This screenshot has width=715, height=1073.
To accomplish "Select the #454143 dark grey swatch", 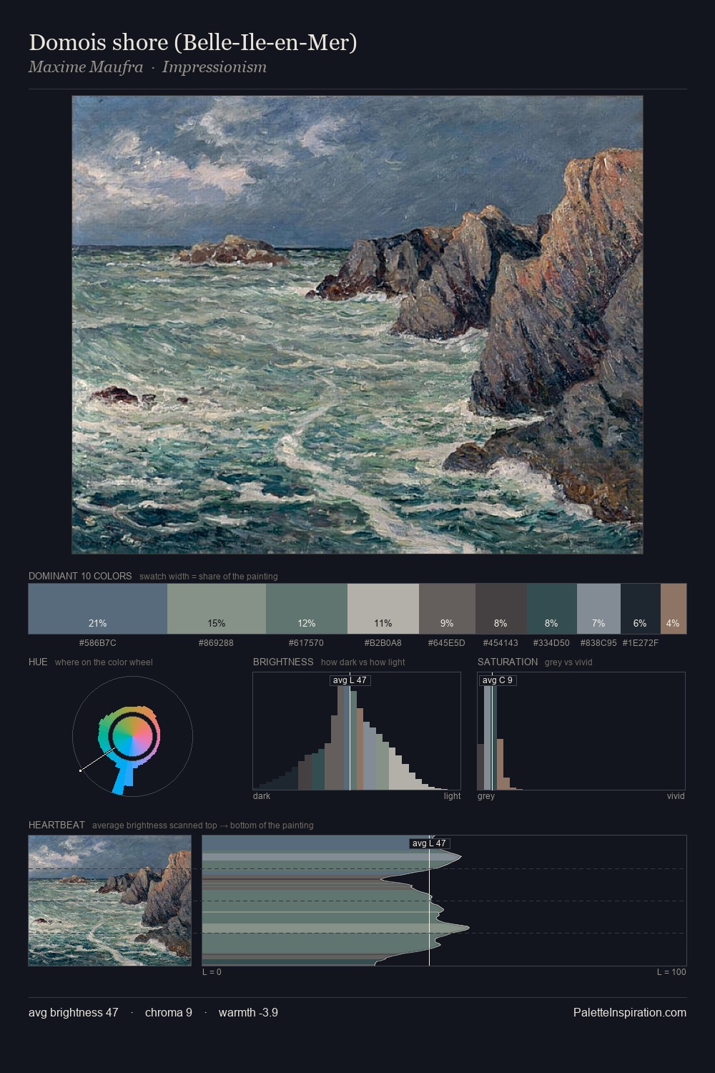I will click(x=501, y=609).
